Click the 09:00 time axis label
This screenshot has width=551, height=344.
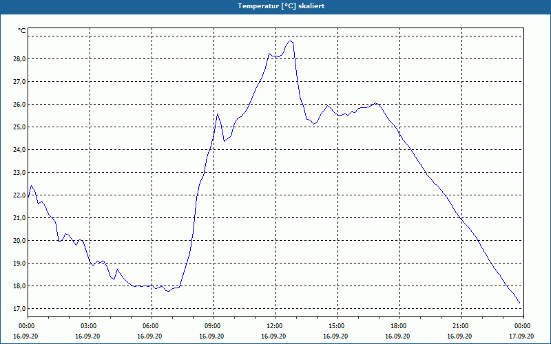[214, 326]
